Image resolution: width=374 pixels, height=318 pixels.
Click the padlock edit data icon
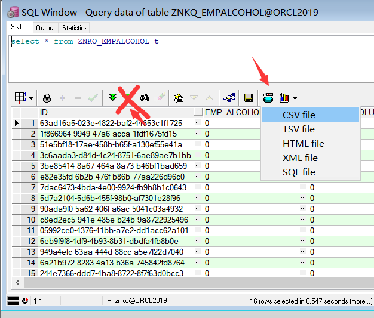pos(47,98)
